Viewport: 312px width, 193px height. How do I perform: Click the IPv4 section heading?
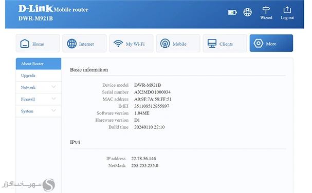[75, 142]
